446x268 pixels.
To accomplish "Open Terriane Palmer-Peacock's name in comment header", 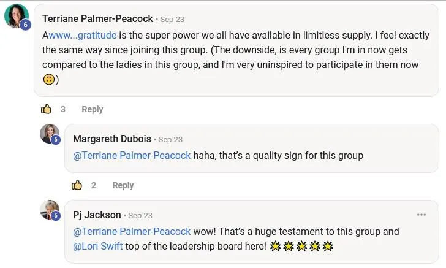I will pyautogui.click(x=97, y=19).
